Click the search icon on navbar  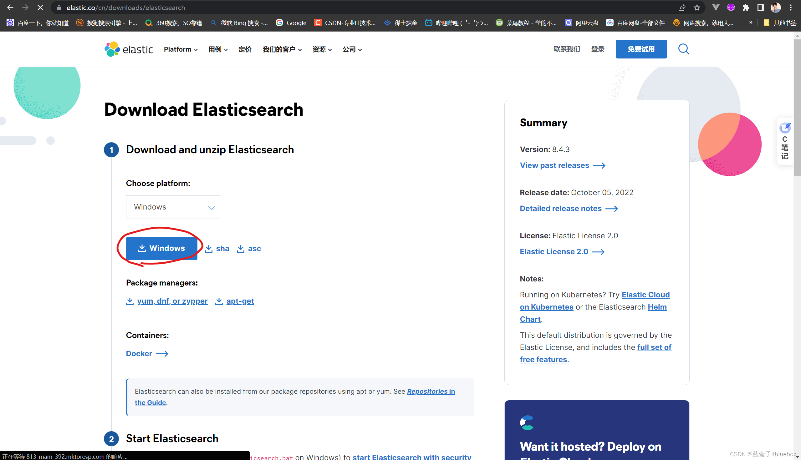tap(684, 49)
